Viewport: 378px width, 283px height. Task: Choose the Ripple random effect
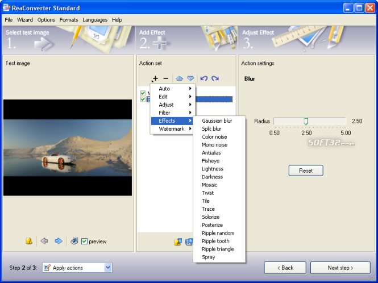point(219,233)
